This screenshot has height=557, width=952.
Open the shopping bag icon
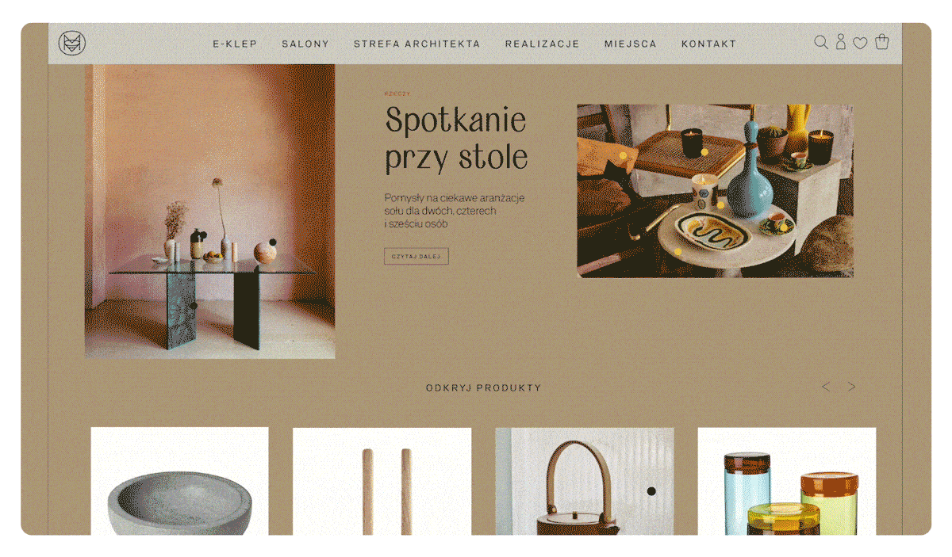coord(881,42)
